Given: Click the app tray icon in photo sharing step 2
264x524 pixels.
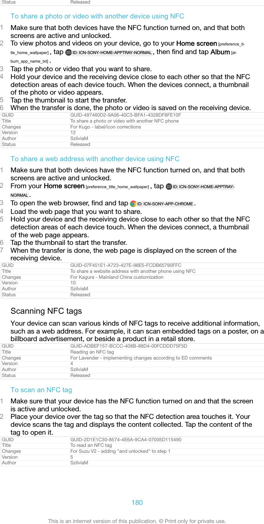Looking at the screenshot, I should pyautogui.click(x=68, y=52).
